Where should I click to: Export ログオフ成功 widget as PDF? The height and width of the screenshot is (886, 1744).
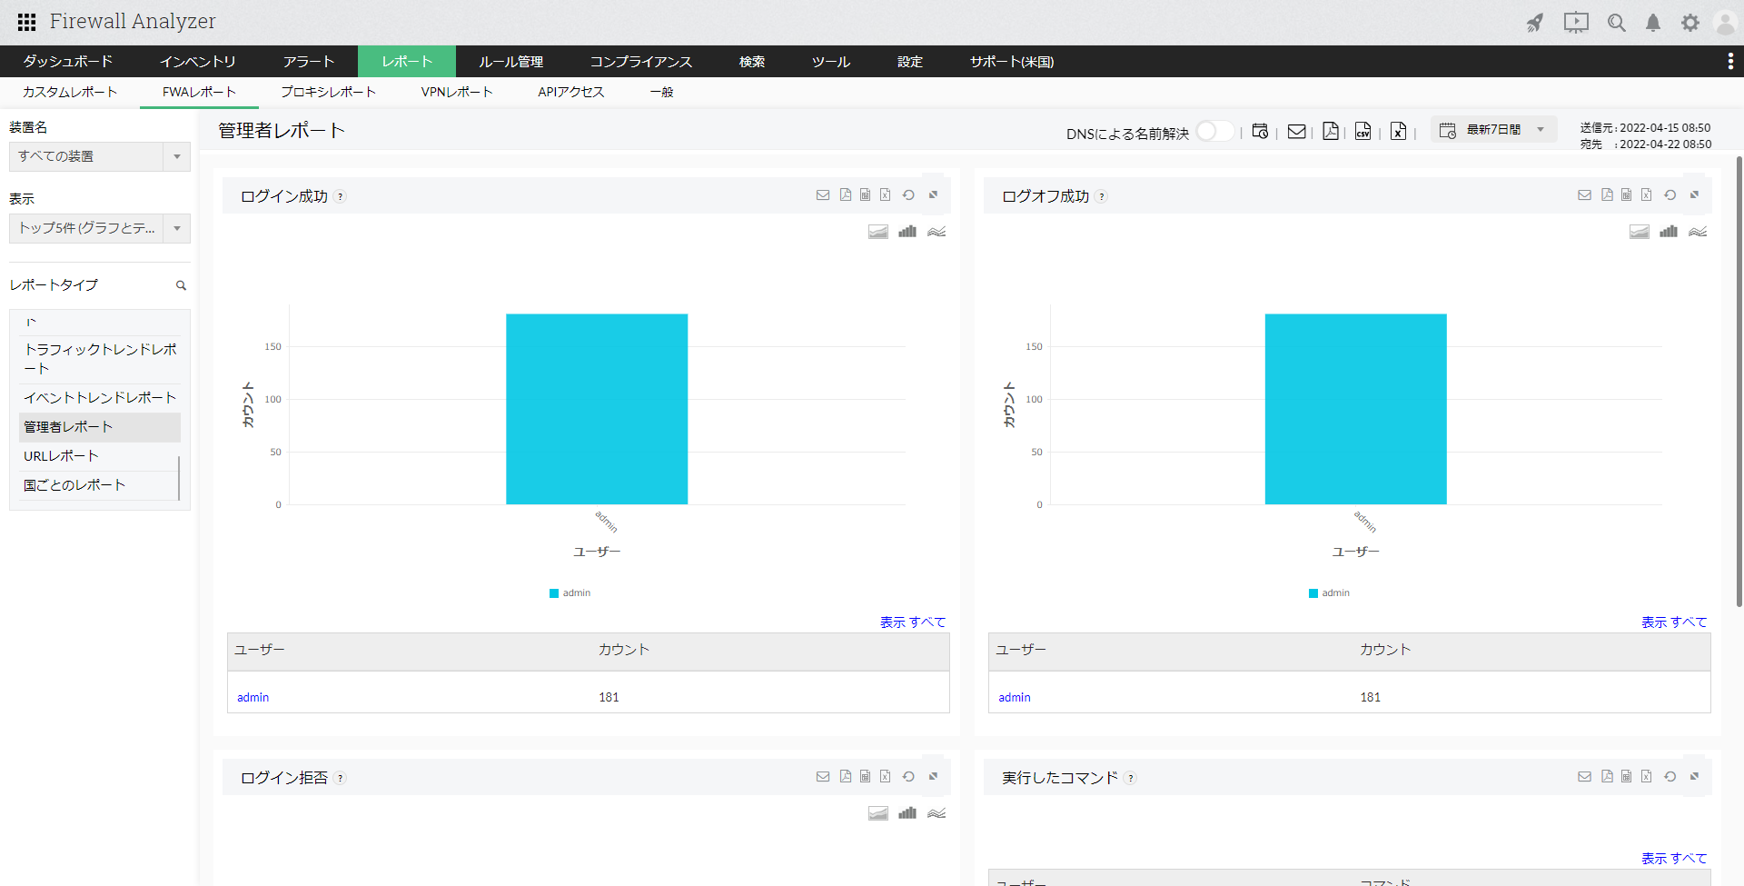tap(1607, 194)
